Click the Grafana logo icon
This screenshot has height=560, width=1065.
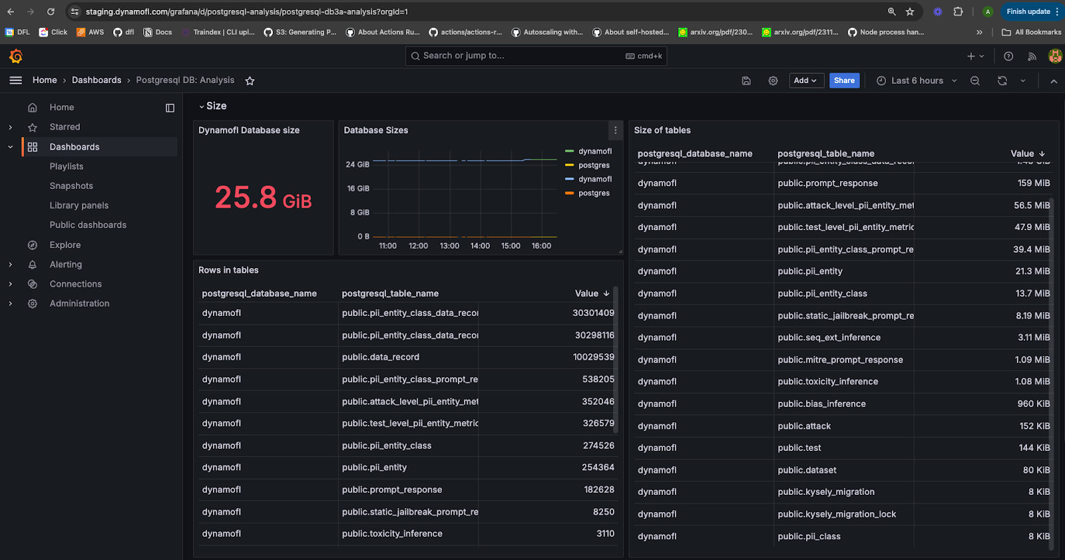point(16,57)
